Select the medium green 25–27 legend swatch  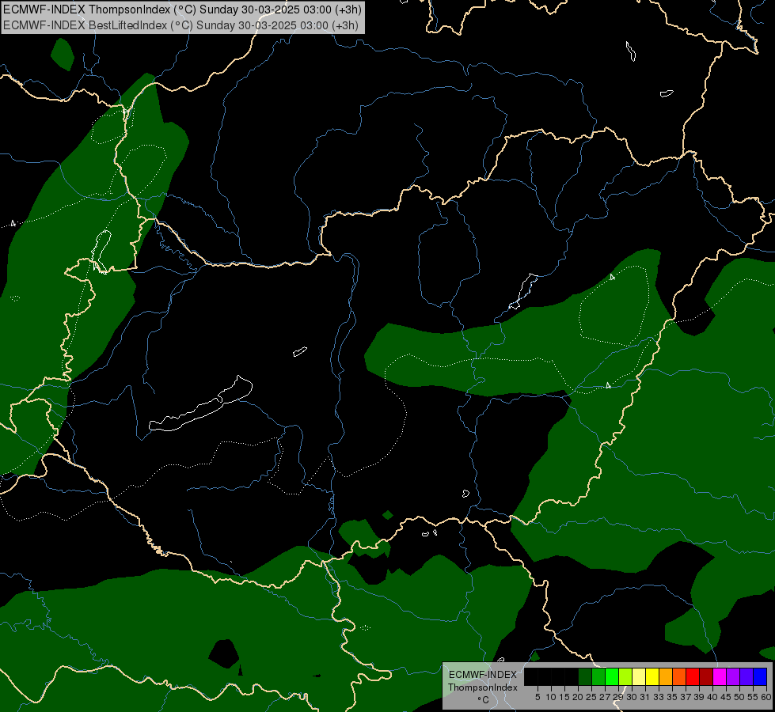point(598,676)
